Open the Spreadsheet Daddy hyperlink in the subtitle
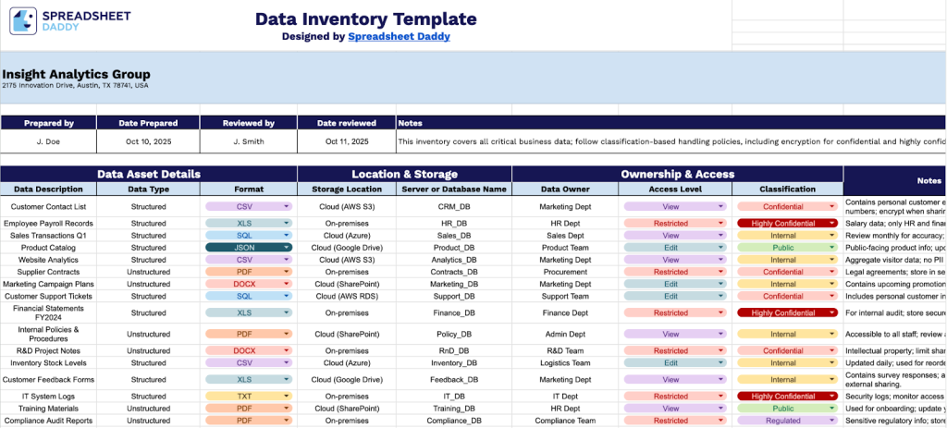 point(400,37)
